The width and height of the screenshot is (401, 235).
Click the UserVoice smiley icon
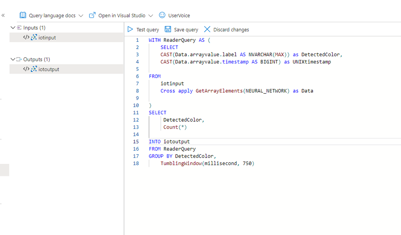tap(162, 15)
